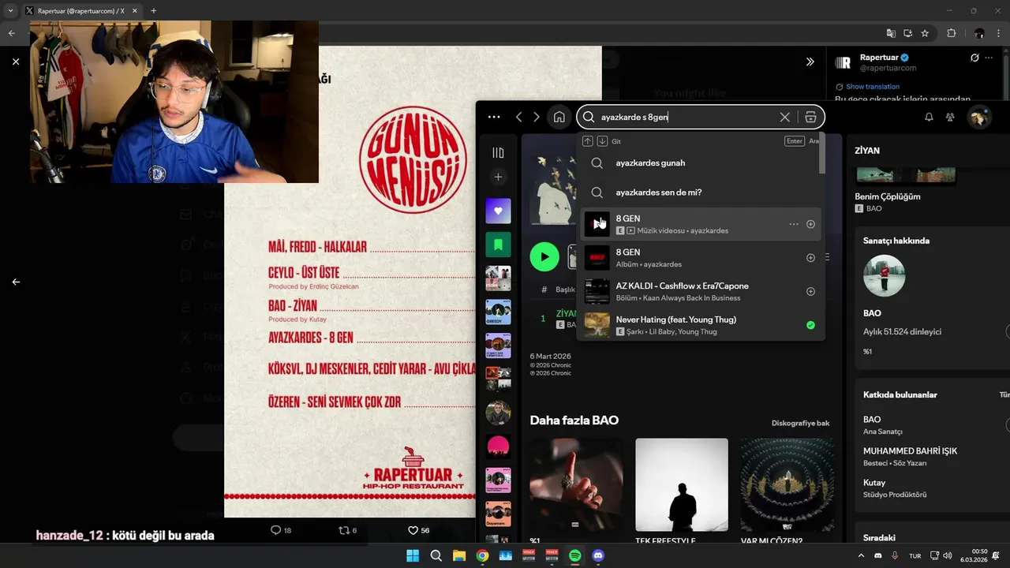
Task: Open Spotify from the taskbar
Action: click(575, 555)
